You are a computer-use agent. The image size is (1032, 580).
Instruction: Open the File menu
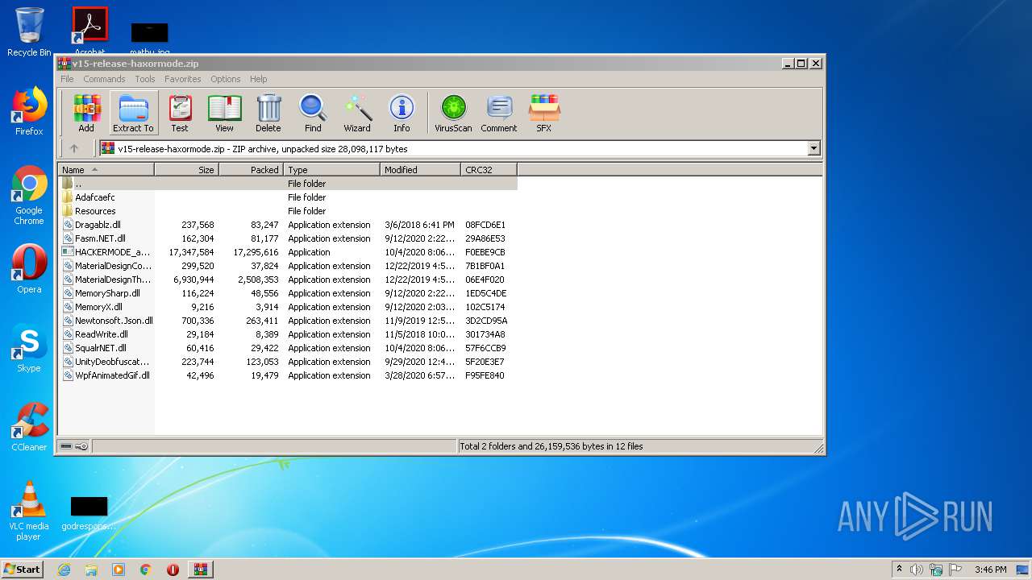pyautogui.click(x=67, y=79)
